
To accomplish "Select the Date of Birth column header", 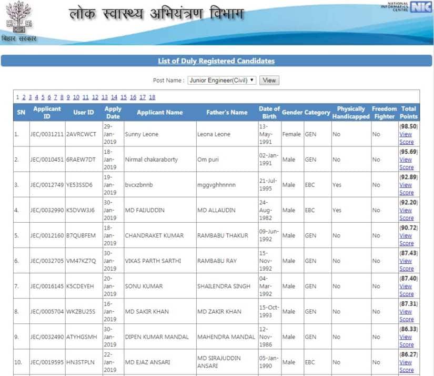I will (x=269, y=112).
